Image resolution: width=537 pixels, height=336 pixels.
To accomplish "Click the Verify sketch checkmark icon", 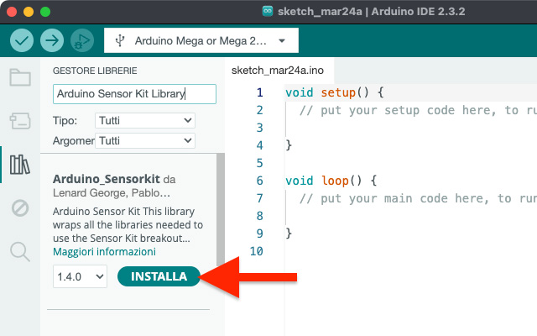I will coord(23,39).
